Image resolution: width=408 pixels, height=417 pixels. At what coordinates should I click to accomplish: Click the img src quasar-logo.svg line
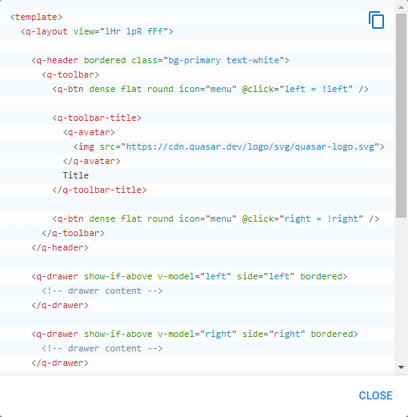point(229,146)
